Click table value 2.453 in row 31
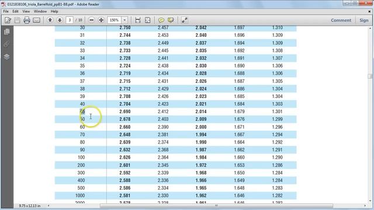Viewport: 374px width, 210px height. [163, 35]
